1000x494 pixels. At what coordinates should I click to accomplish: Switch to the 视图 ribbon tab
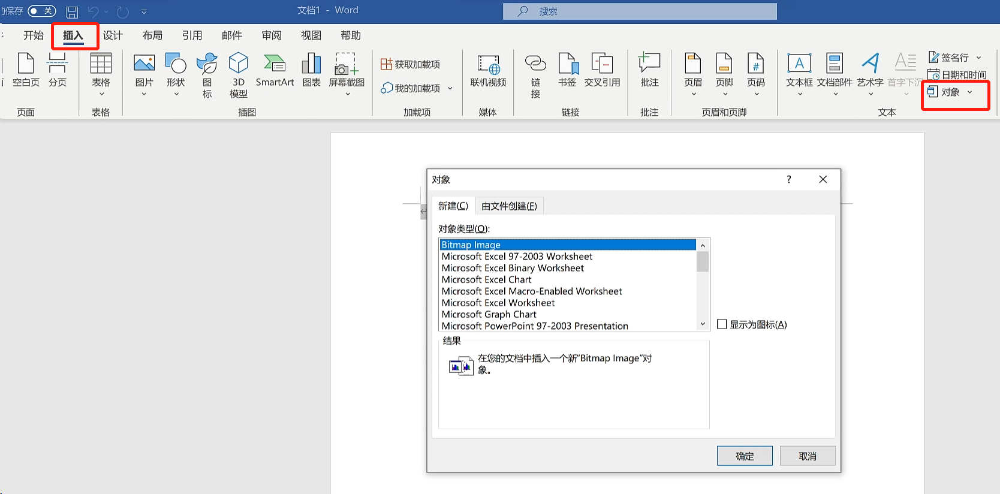click(311, 35)
